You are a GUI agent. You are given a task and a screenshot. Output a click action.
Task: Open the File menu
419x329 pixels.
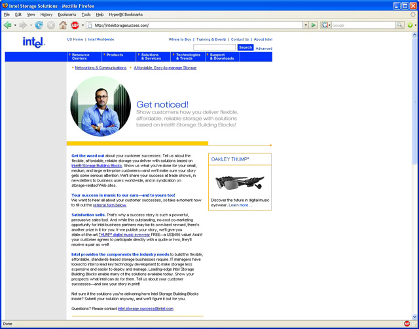(x=7, y=14)
